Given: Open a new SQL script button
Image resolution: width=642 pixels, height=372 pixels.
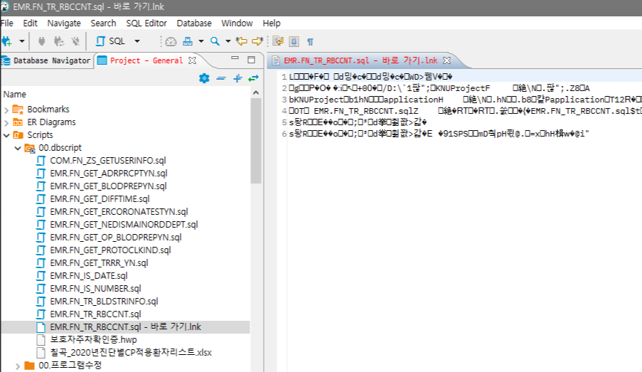Looking at the screenshot, I should click(x=110, y=41).
